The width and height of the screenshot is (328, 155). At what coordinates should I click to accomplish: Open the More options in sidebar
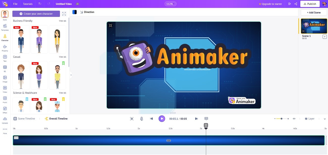(x=5, y=131)
